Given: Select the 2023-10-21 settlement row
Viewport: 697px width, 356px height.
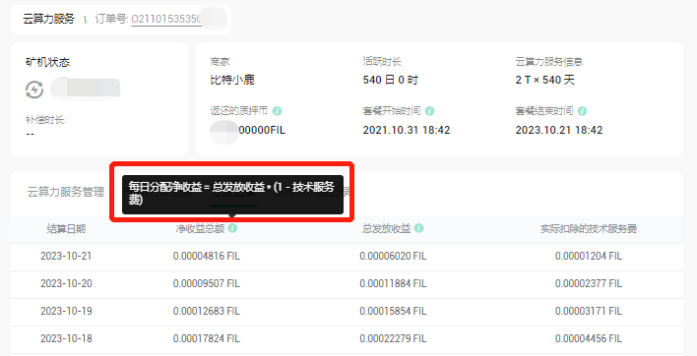Looking at the screenshot, I should point(347,257).
